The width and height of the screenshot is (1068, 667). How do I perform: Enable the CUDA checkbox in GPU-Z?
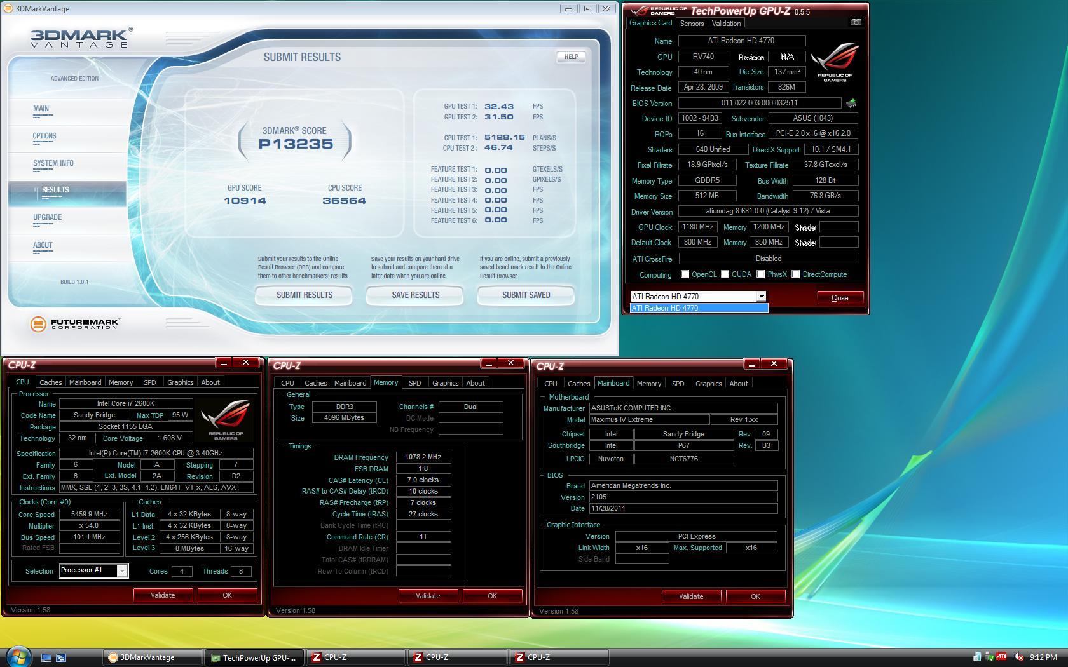725,274
